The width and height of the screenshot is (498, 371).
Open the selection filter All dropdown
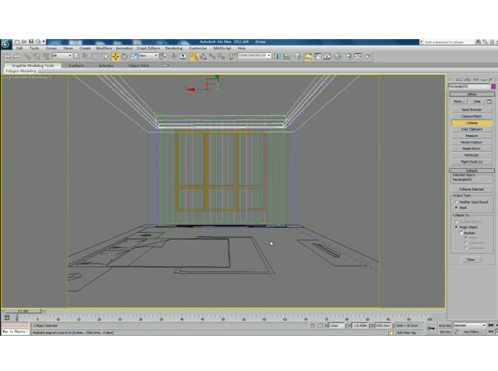coord(62,56)
